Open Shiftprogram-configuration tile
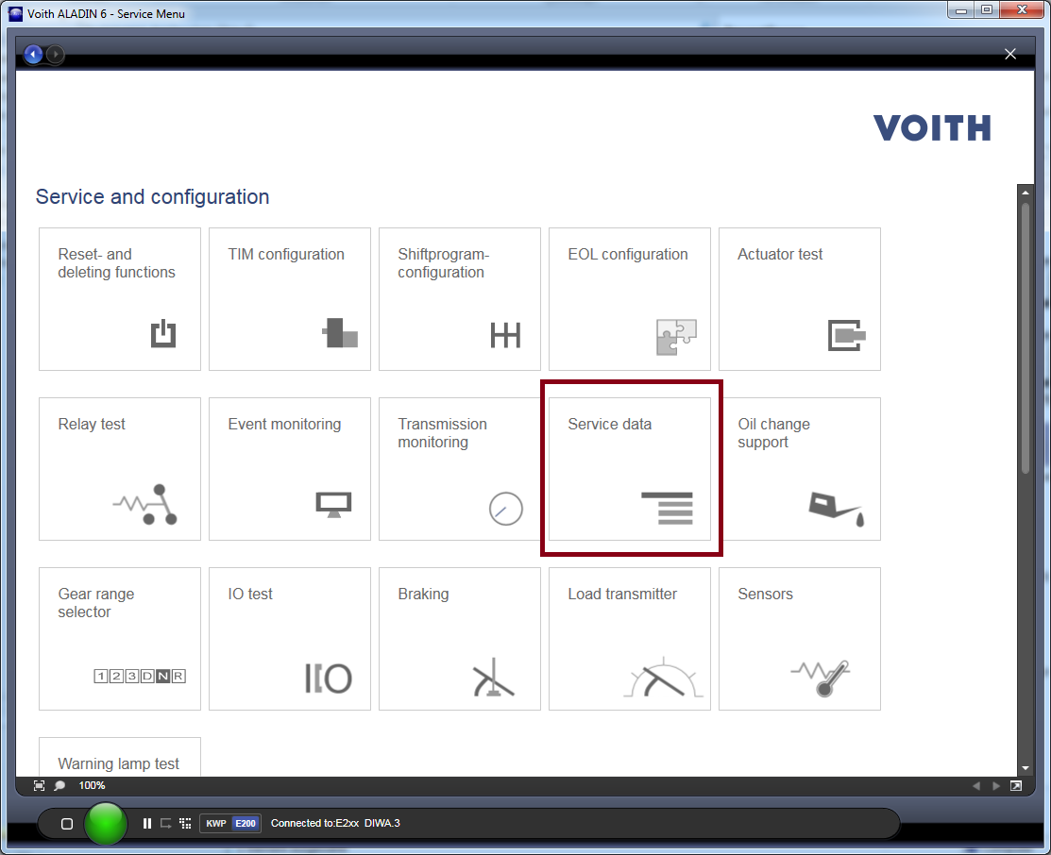 (x=459, y=299)
